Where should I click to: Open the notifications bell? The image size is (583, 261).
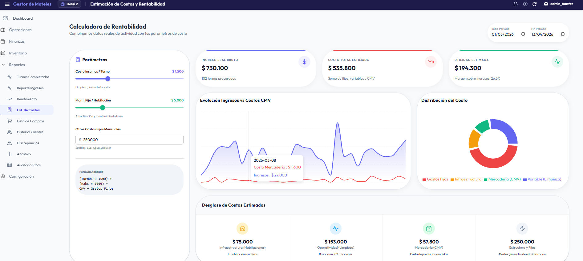516,4
